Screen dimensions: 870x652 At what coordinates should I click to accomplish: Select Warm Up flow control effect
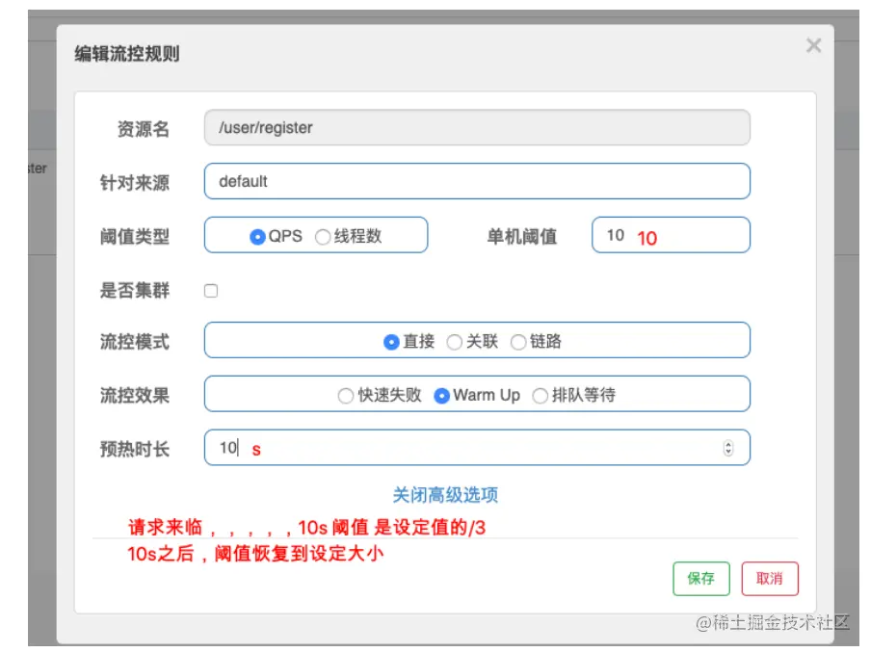pos(442,396)
